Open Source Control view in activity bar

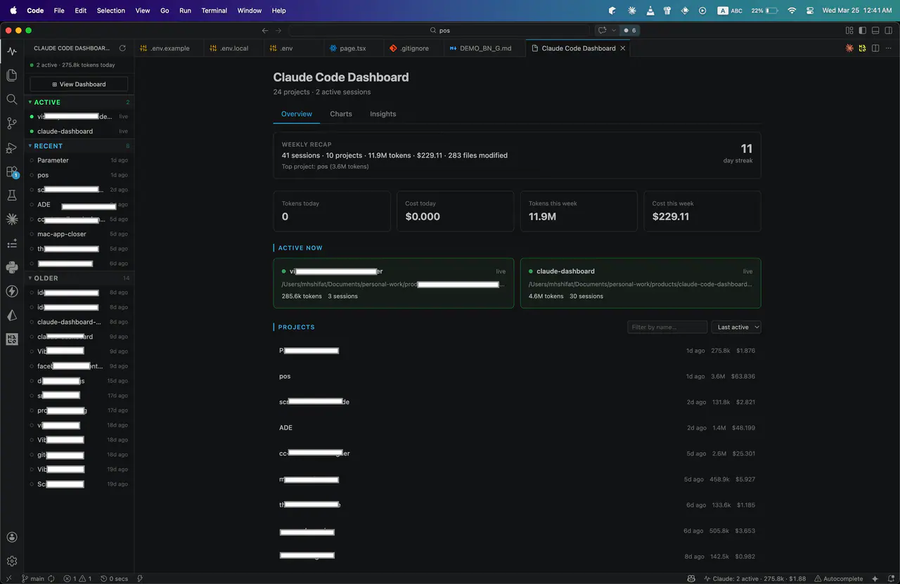[x=11, y=123]
